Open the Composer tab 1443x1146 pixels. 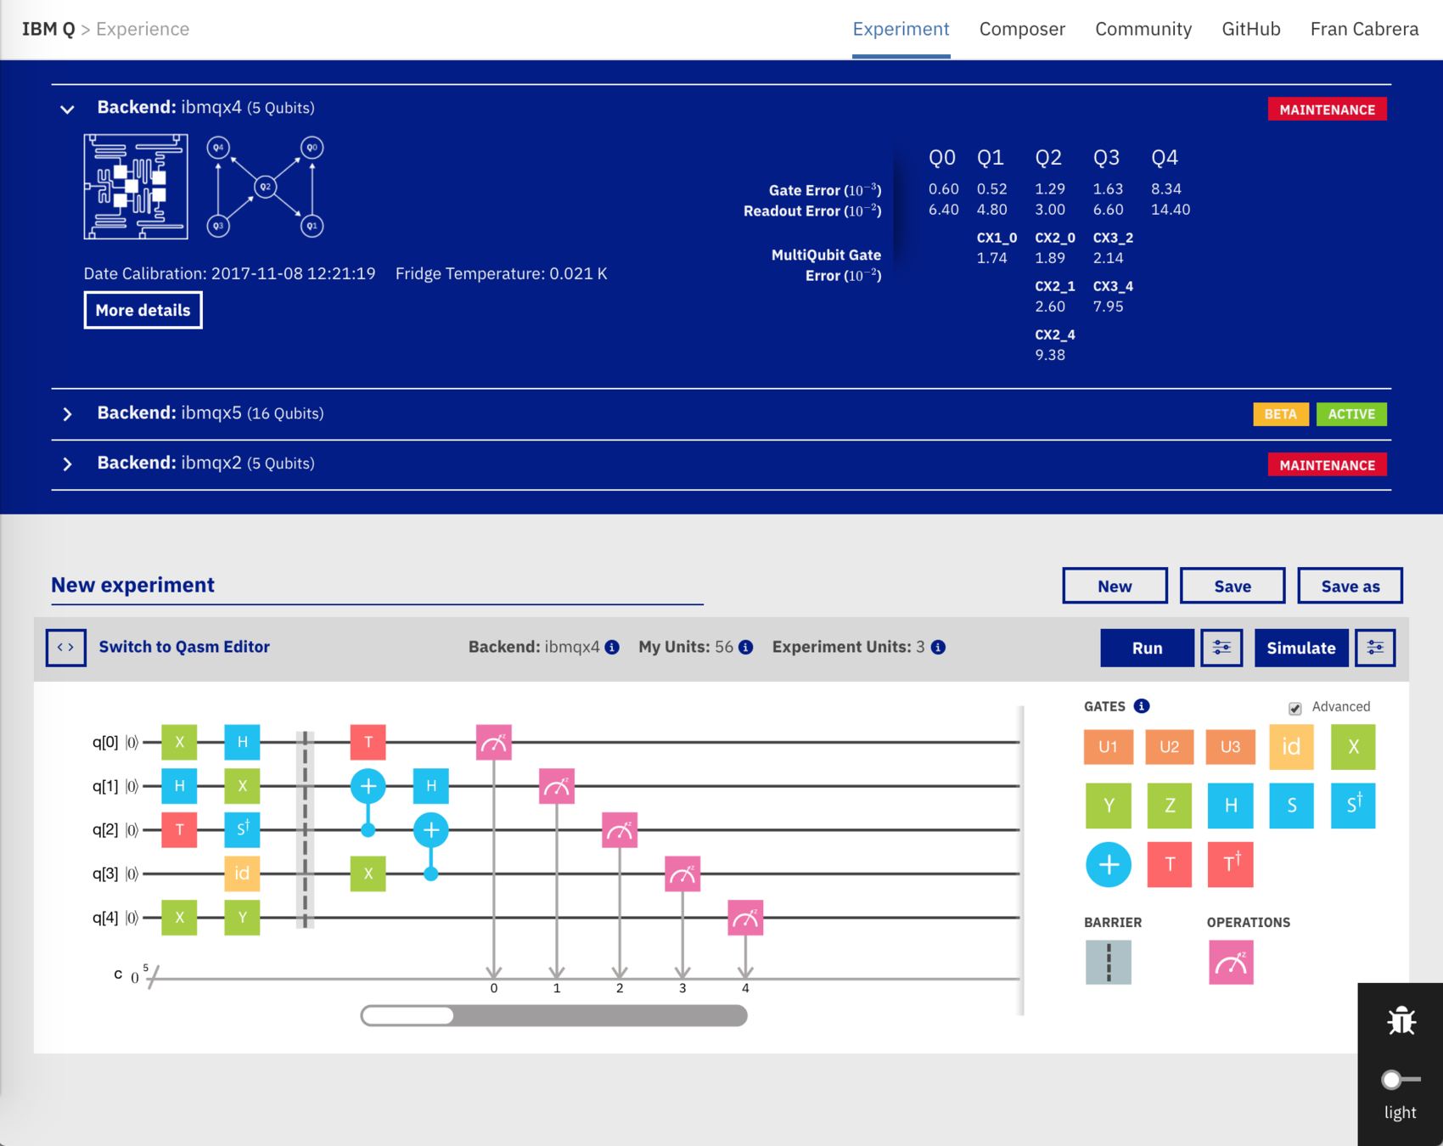(x=1022, y=29)
